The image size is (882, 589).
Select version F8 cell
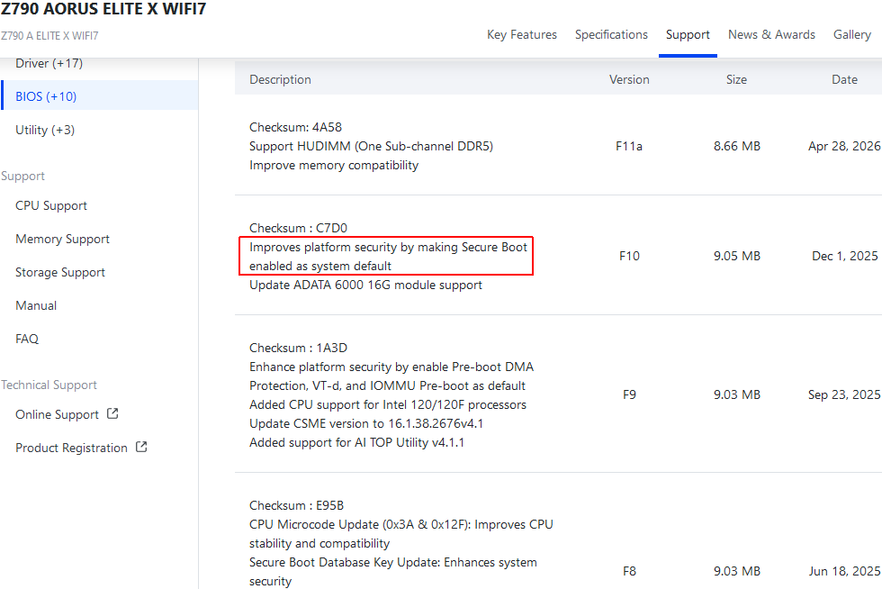629,572
